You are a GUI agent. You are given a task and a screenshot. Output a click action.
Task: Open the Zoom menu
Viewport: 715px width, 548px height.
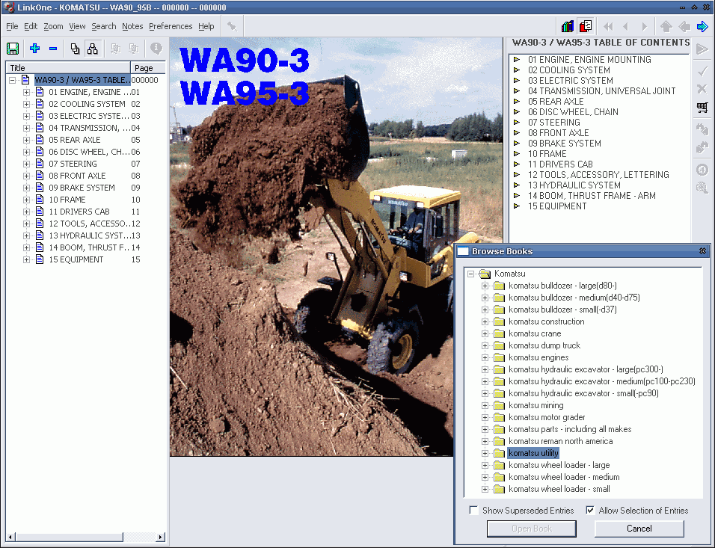coord(53,26)
